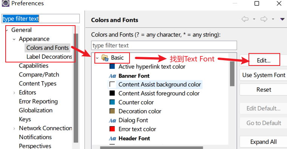Select Colors and Fonts tree item

pos(48,48)
